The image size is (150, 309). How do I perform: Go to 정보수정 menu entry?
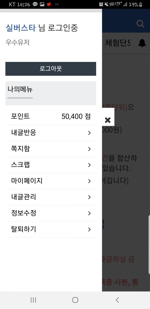coord(24,213)
